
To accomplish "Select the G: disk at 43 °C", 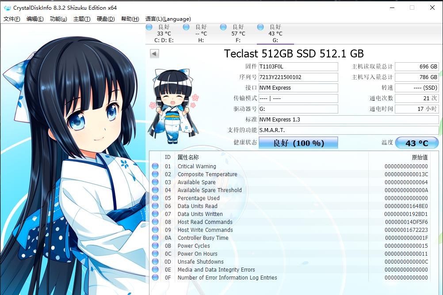I will pos(275,34).
